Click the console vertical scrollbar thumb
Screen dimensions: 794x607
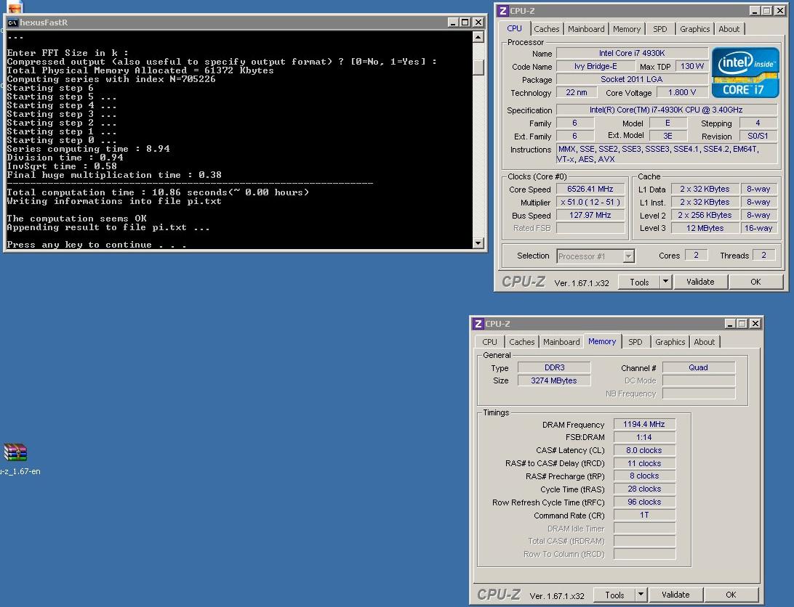(x=478, y=68)
